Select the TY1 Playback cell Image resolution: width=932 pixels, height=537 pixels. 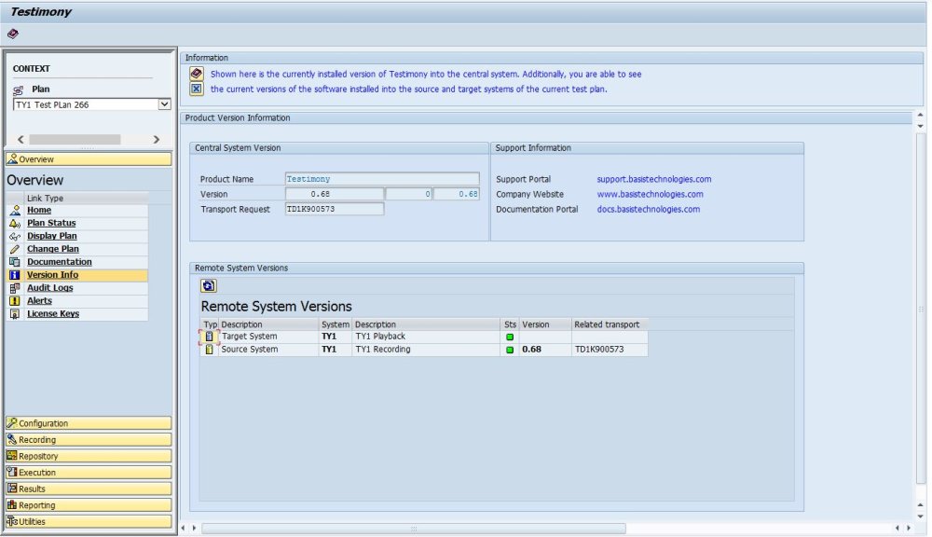pos(426,336)
